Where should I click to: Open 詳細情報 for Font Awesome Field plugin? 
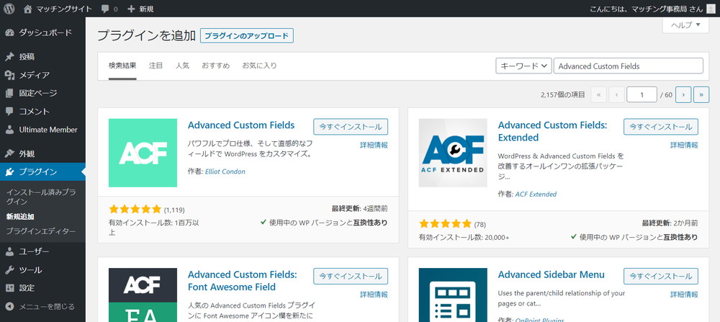pyautogui.click(x=374, y=295)
